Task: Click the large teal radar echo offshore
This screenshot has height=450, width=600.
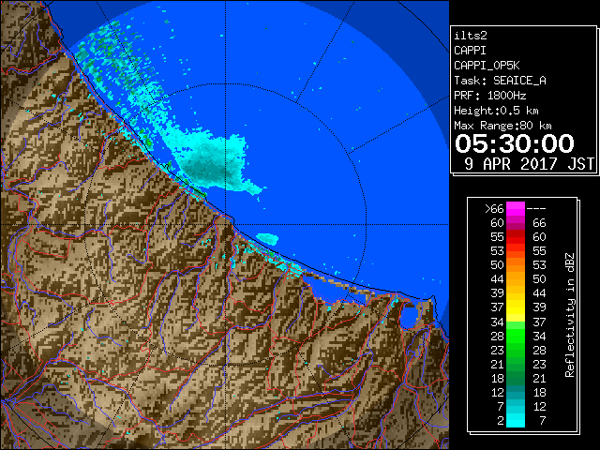Action: 215,162
